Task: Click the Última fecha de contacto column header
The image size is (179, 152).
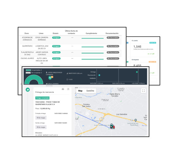Action: (x=71, y=32)
